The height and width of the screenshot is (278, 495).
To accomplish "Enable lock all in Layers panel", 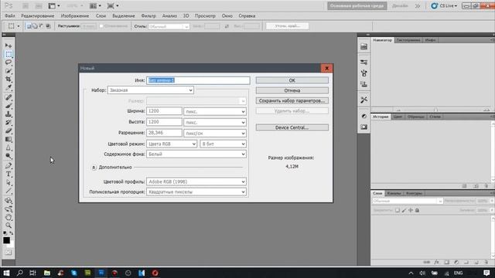I will (418, 210).
